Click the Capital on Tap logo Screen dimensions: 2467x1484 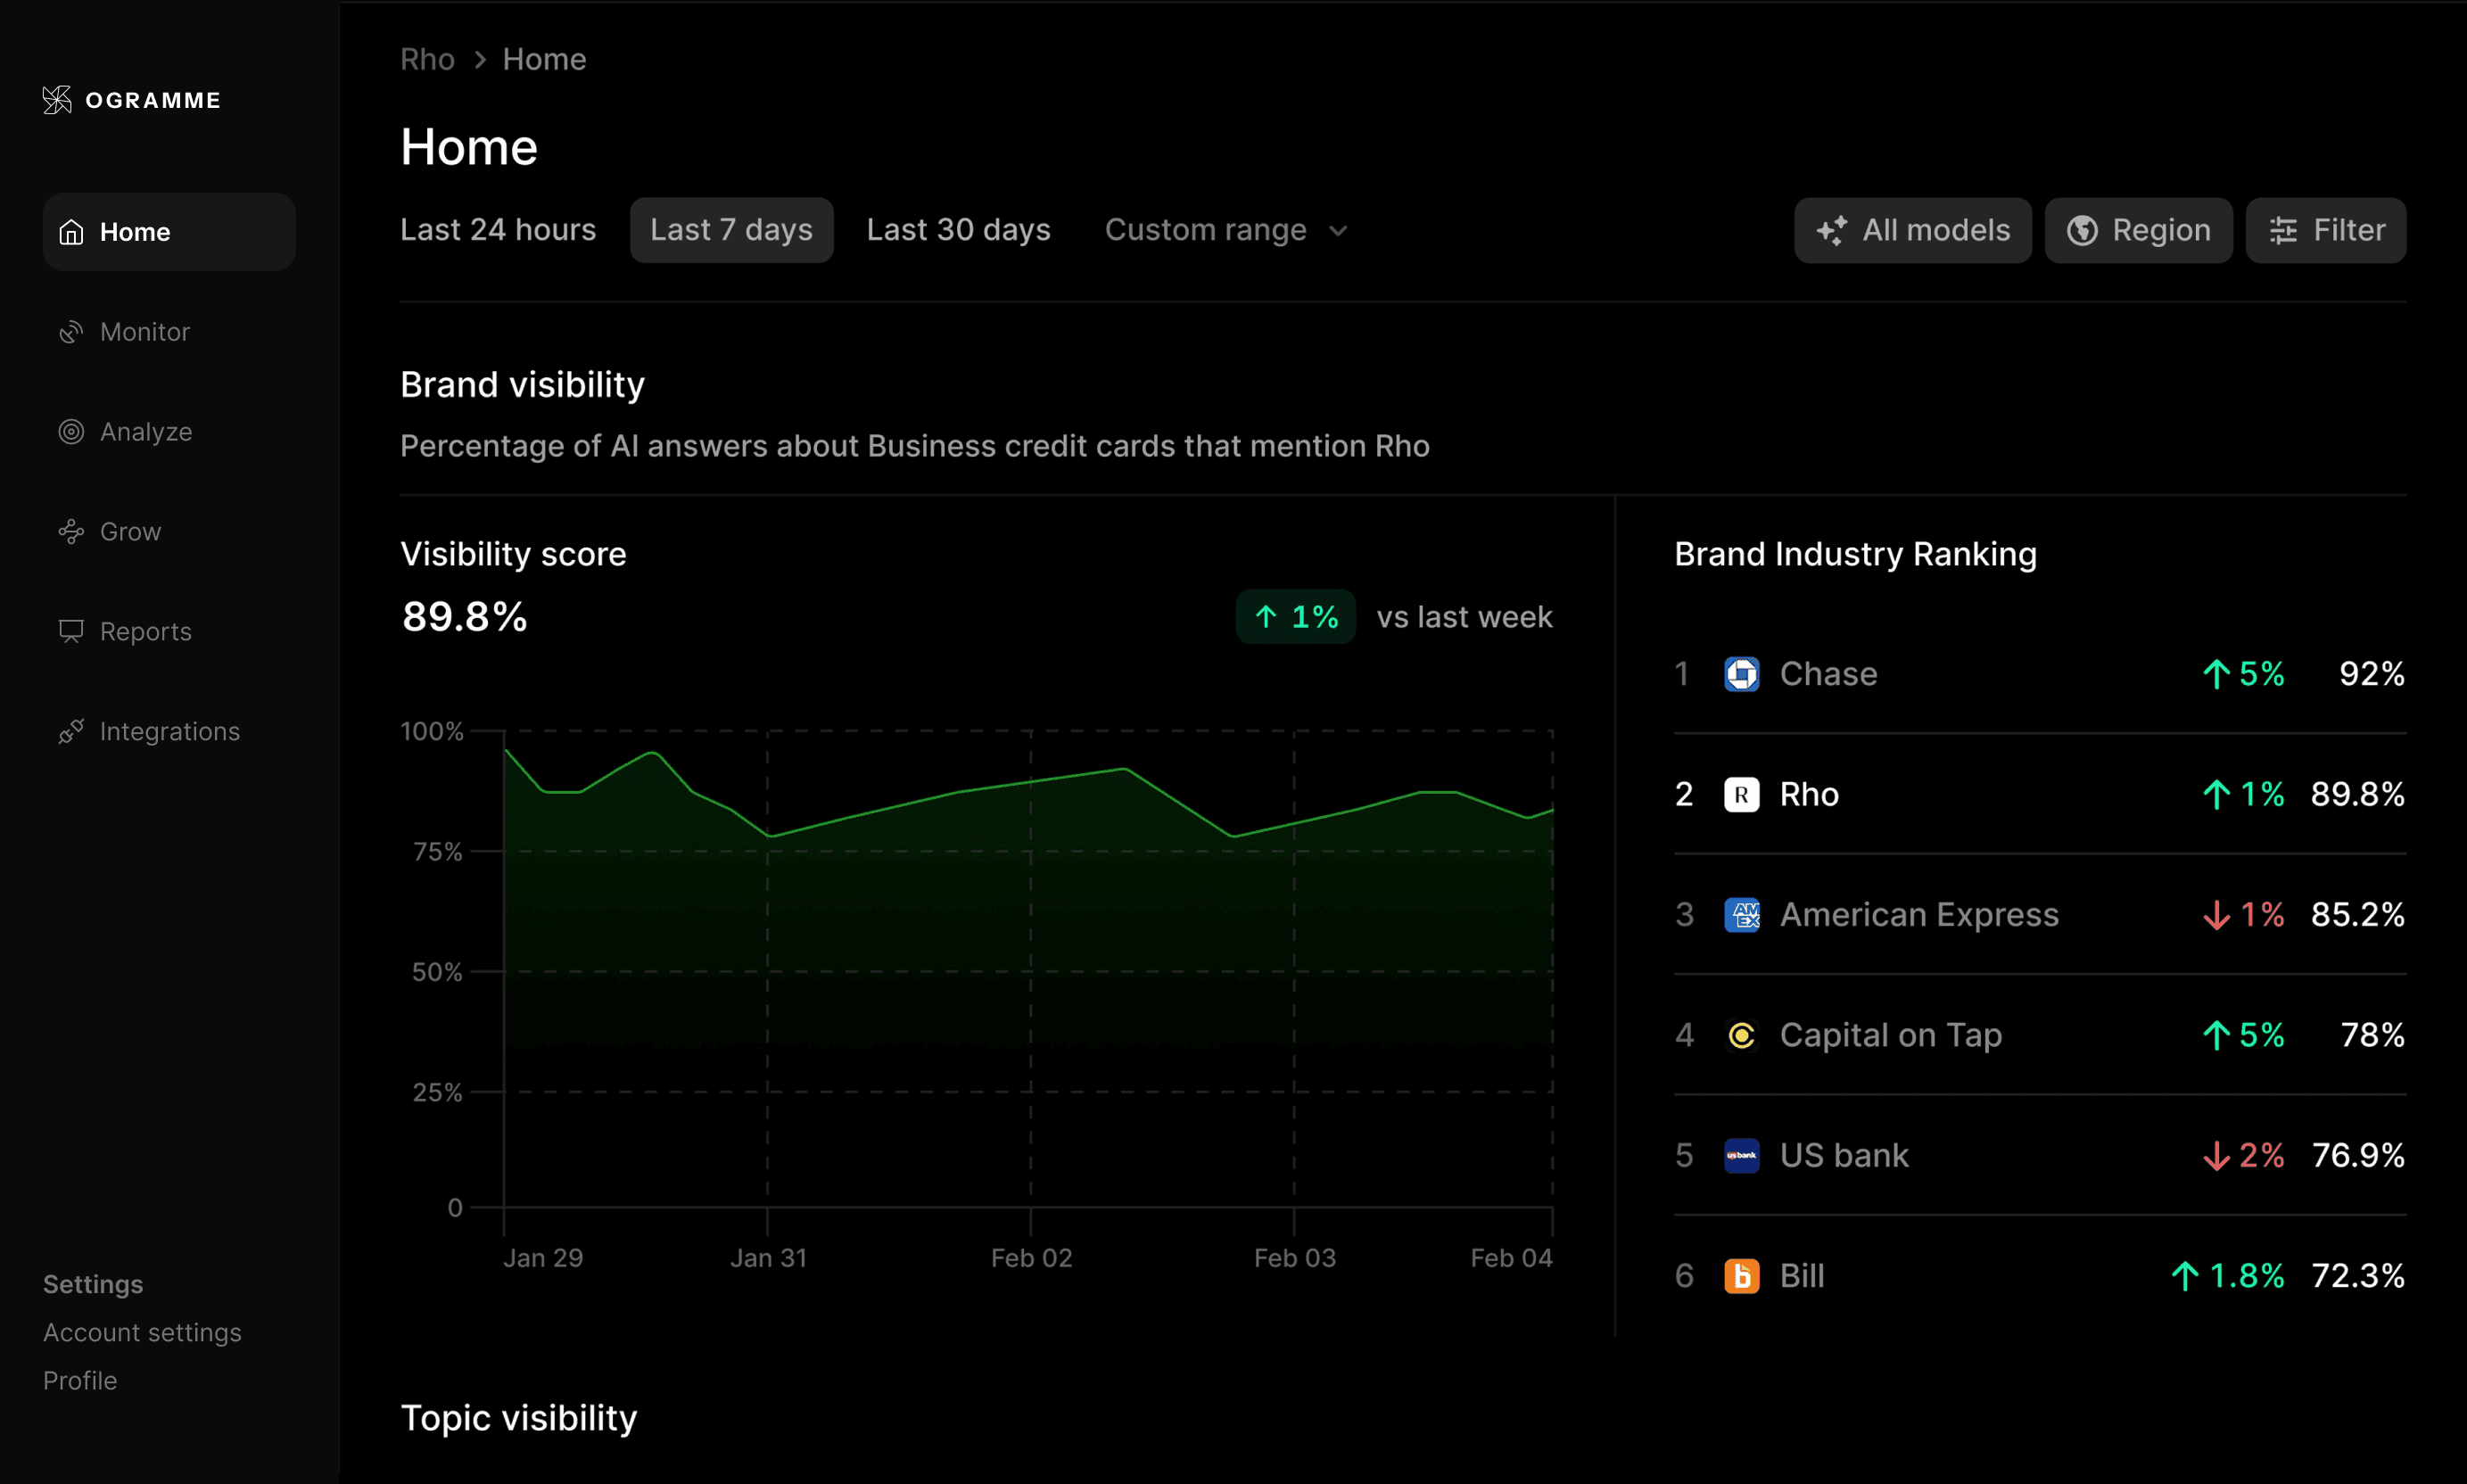(1742, 1035)
